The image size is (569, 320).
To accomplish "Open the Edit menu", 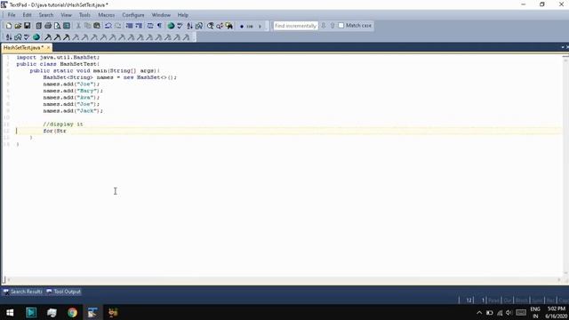I will point(28,15).
